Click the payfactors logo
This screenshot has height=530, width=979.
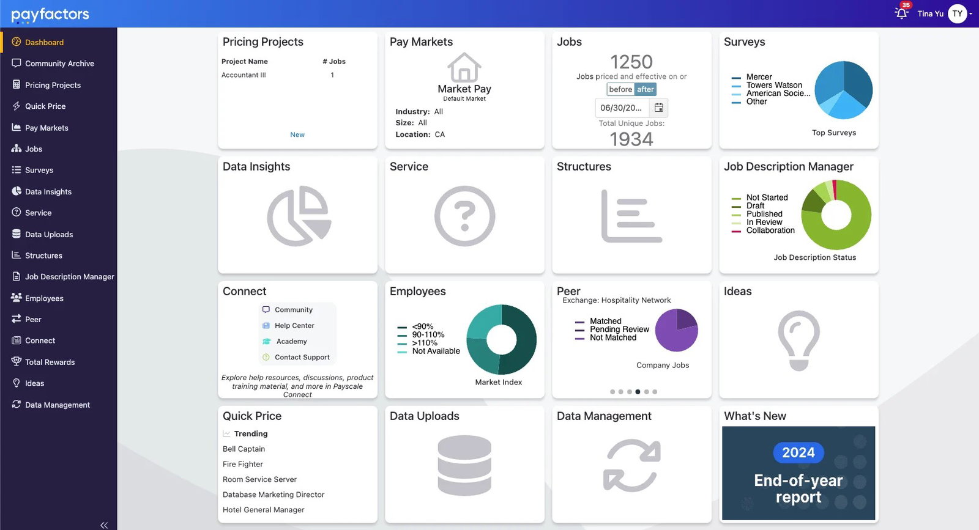tap(50, 14)
